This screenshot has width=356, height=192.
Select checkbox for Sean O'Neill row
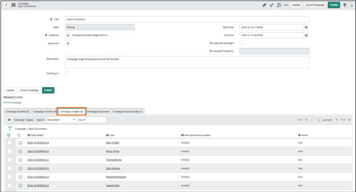pos(10,143)
